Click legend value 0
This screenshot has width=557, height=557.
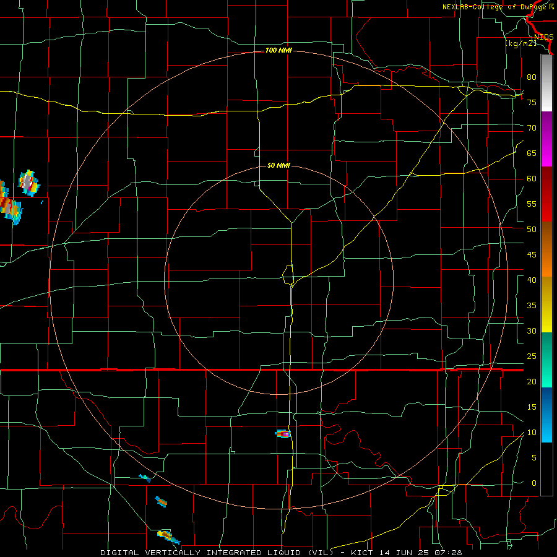[534, 483]
